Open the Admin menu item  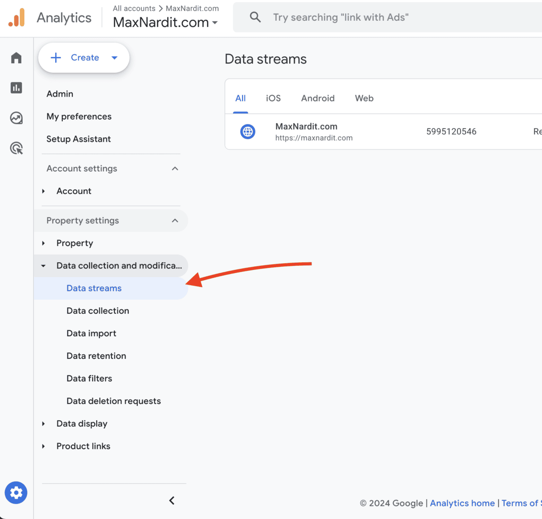coord(60,94)
